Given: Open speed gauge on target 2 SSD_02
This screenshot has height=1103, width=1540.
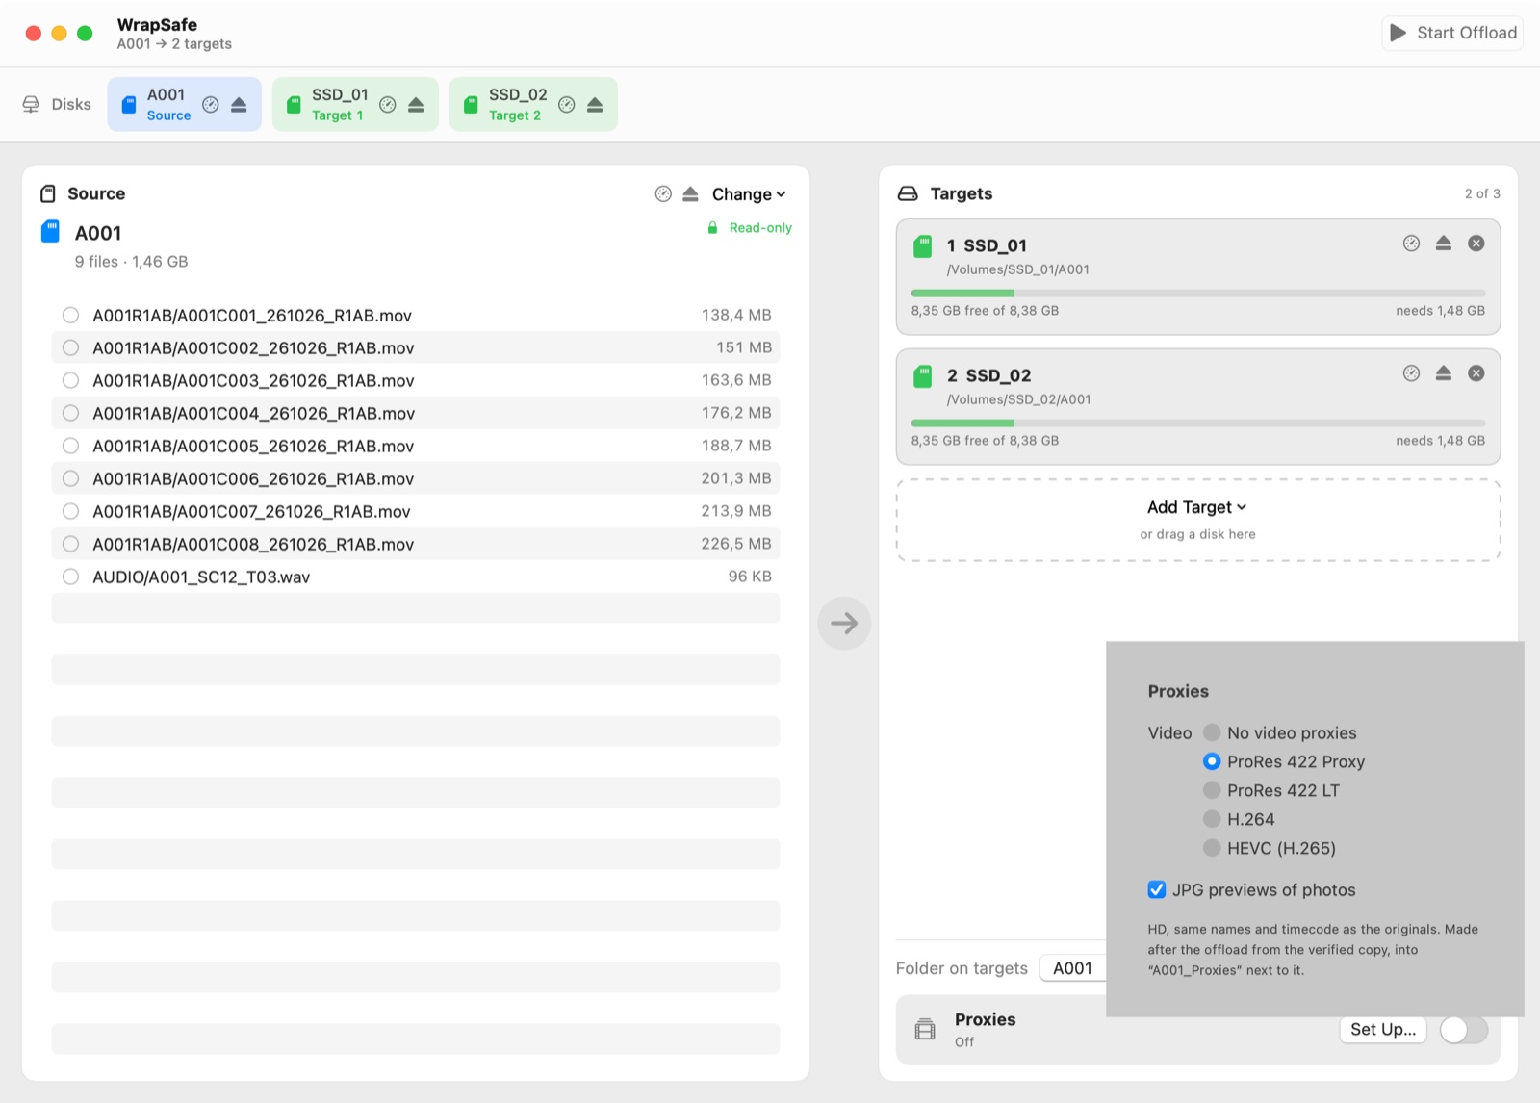Looking at the screenshot, I should pyautogui.click(x=1411, y=373).
